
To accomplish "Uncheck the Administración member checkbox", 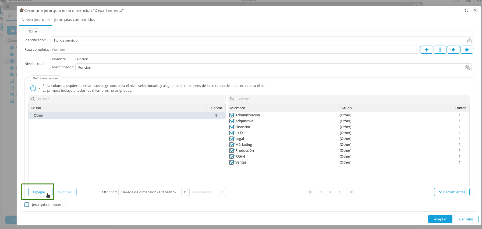I will tap(232, 115).
